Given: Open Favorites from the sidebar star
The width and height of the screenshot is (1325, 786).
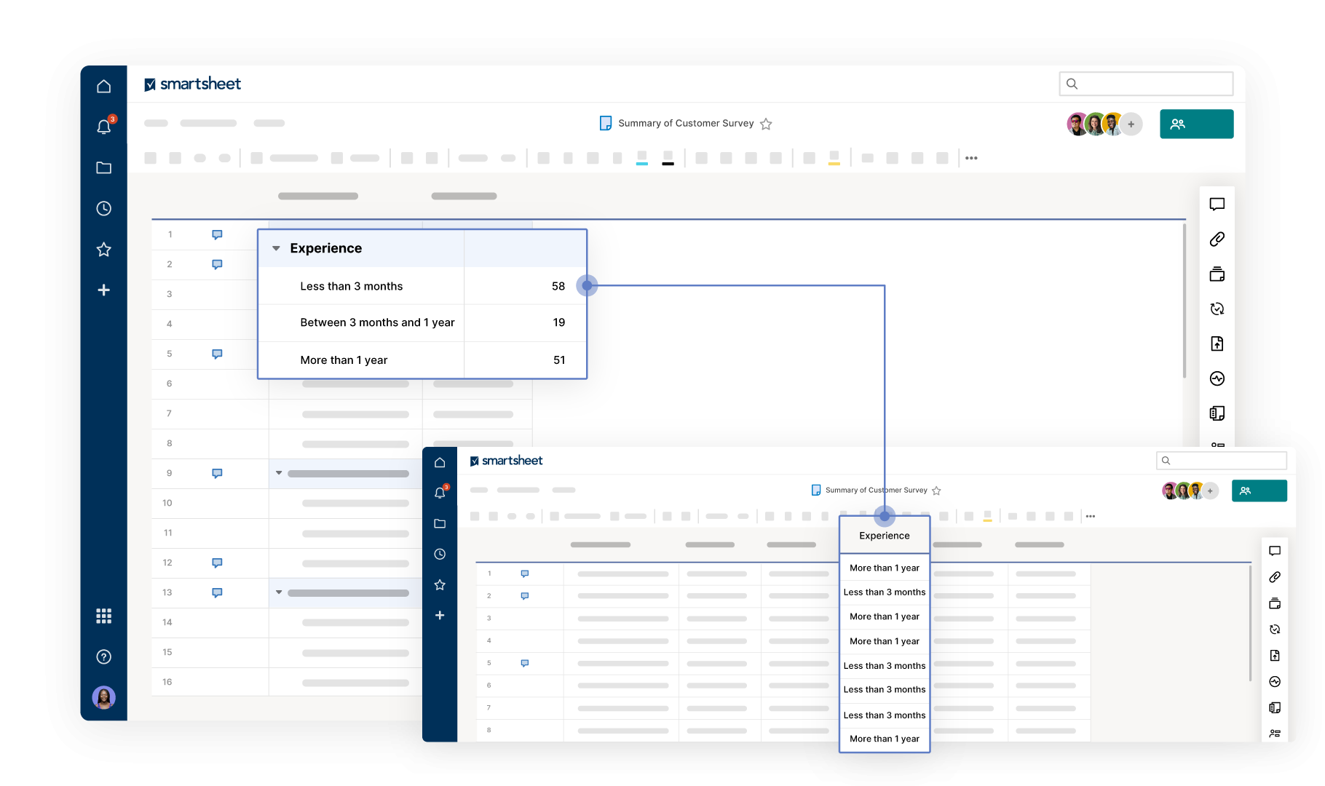Looking at the screenshot, I should [x=104, y=250].
